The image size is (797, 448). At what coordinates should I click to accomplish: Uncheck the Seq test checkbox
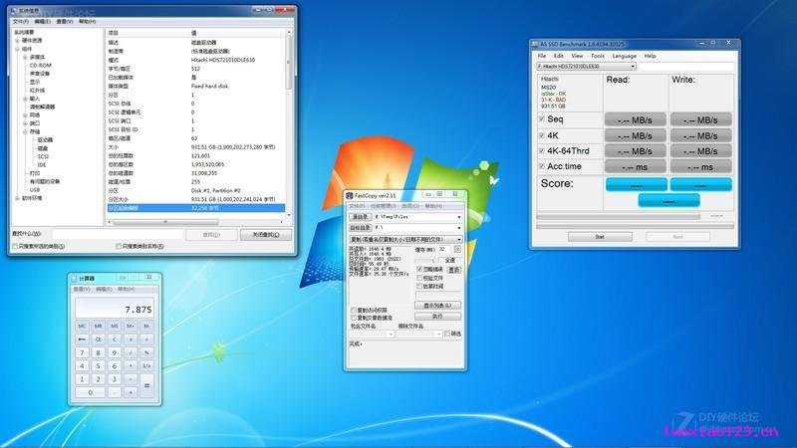pos(542,119)
